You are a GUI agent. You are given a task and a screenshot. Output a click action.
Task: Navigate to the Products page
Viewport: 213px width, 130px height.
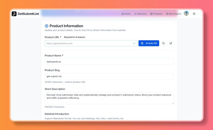pyautogui.click(x=156, y=14)
